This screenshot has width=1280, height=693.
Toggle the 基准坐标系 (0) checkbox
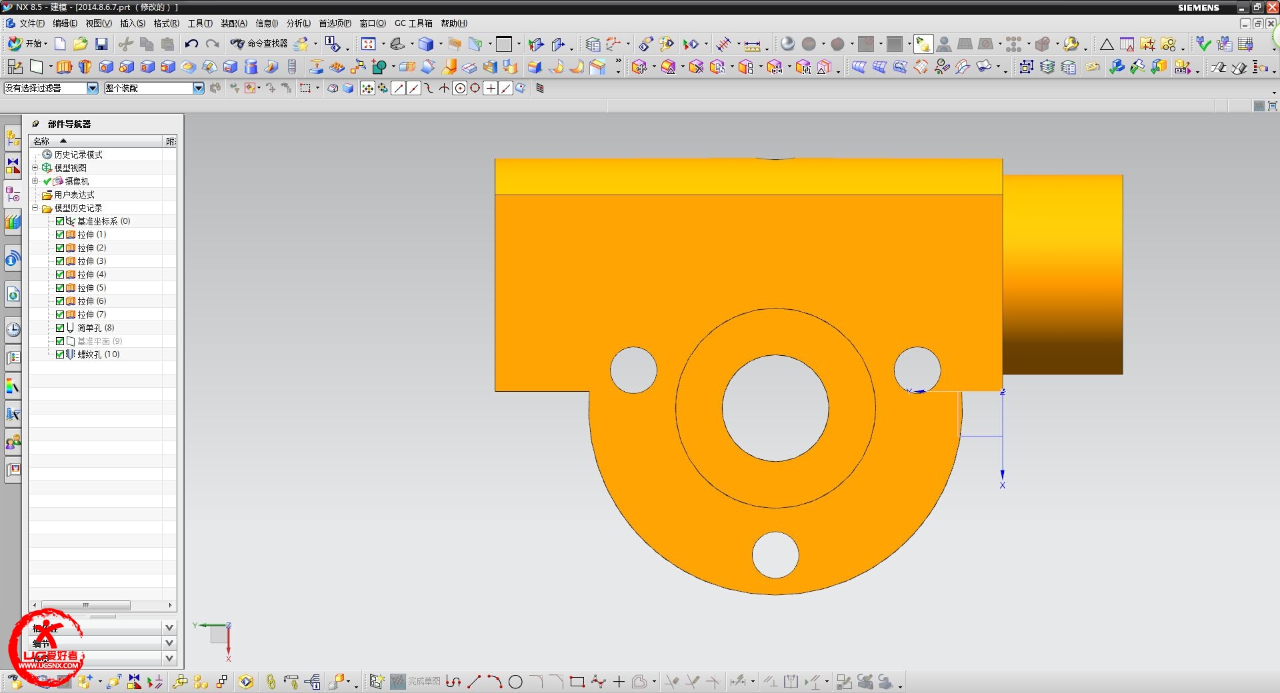click(60, 221)
